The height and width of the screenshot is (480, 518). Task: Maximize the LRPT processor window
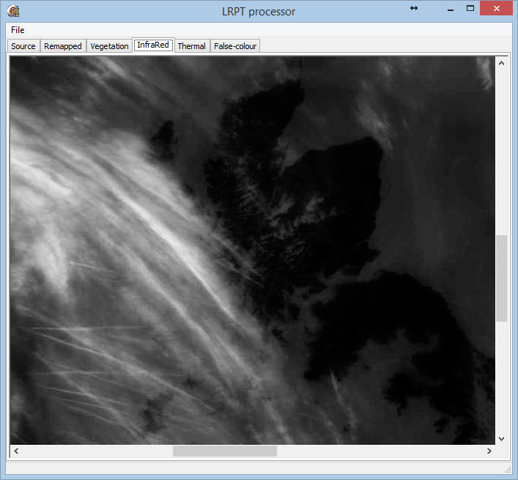point(470,9)
